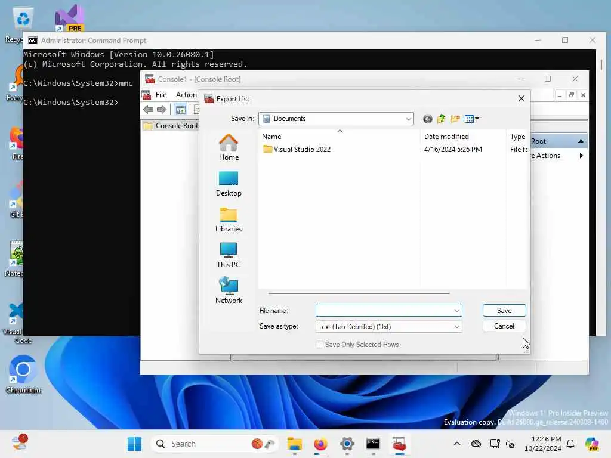Open the notification bell in taskbar
This screenshot has height=458, width=611.
pyautogui.click(x=570, y=444)
